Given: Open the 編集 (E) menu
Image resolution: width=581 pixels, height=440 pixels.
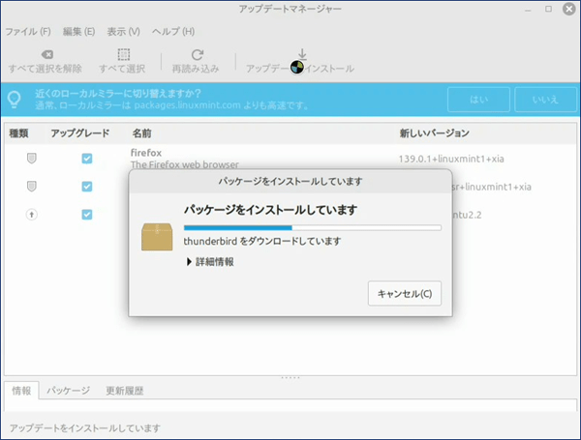Looking at the screenshot, I should coord(79,32).
